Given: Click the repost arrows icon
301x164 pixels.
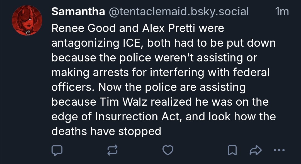Looking at the screenshot, I should [113, 150].
